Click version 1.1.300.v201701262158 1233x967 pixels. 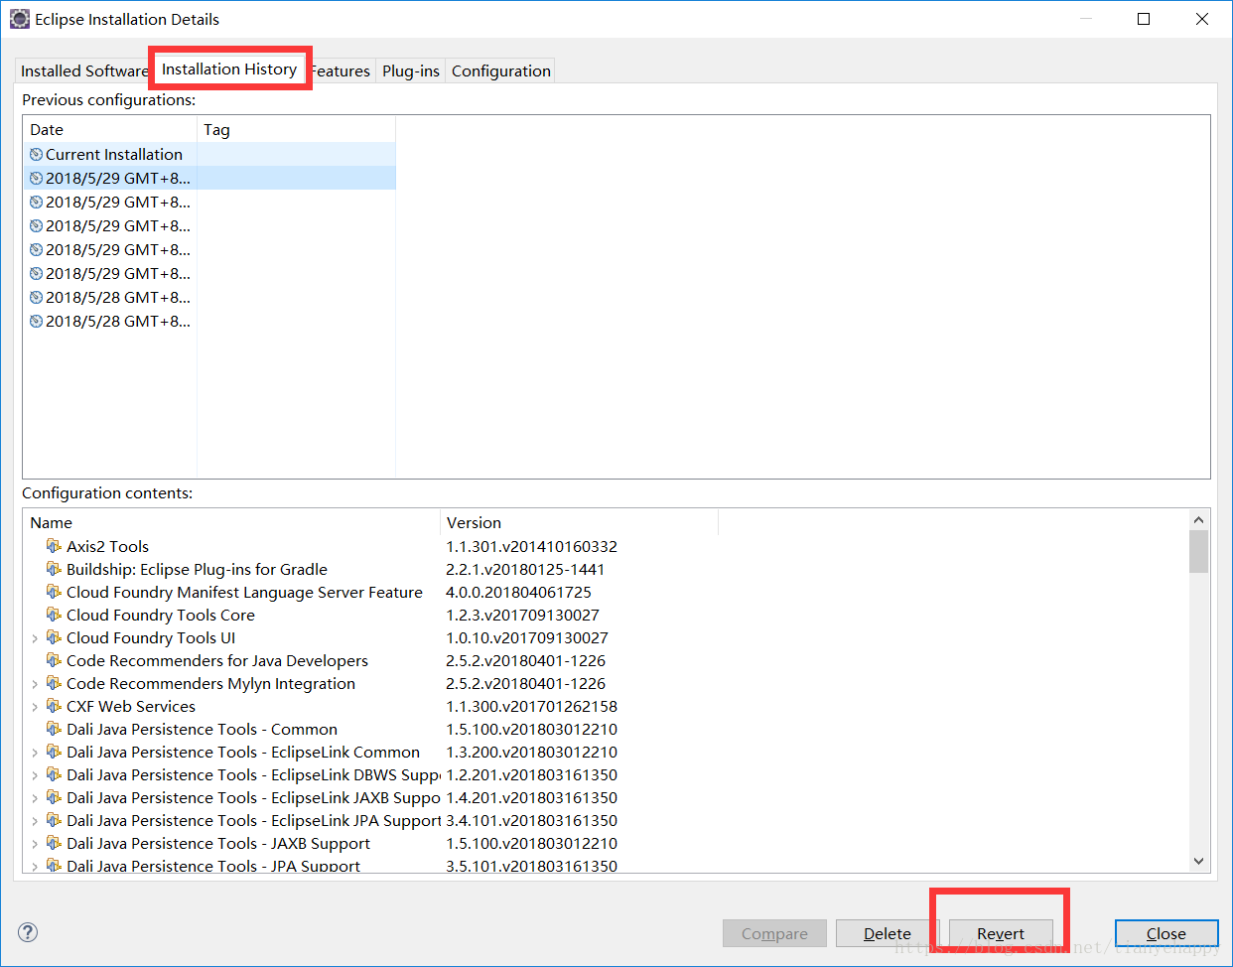tap(531, 706)
